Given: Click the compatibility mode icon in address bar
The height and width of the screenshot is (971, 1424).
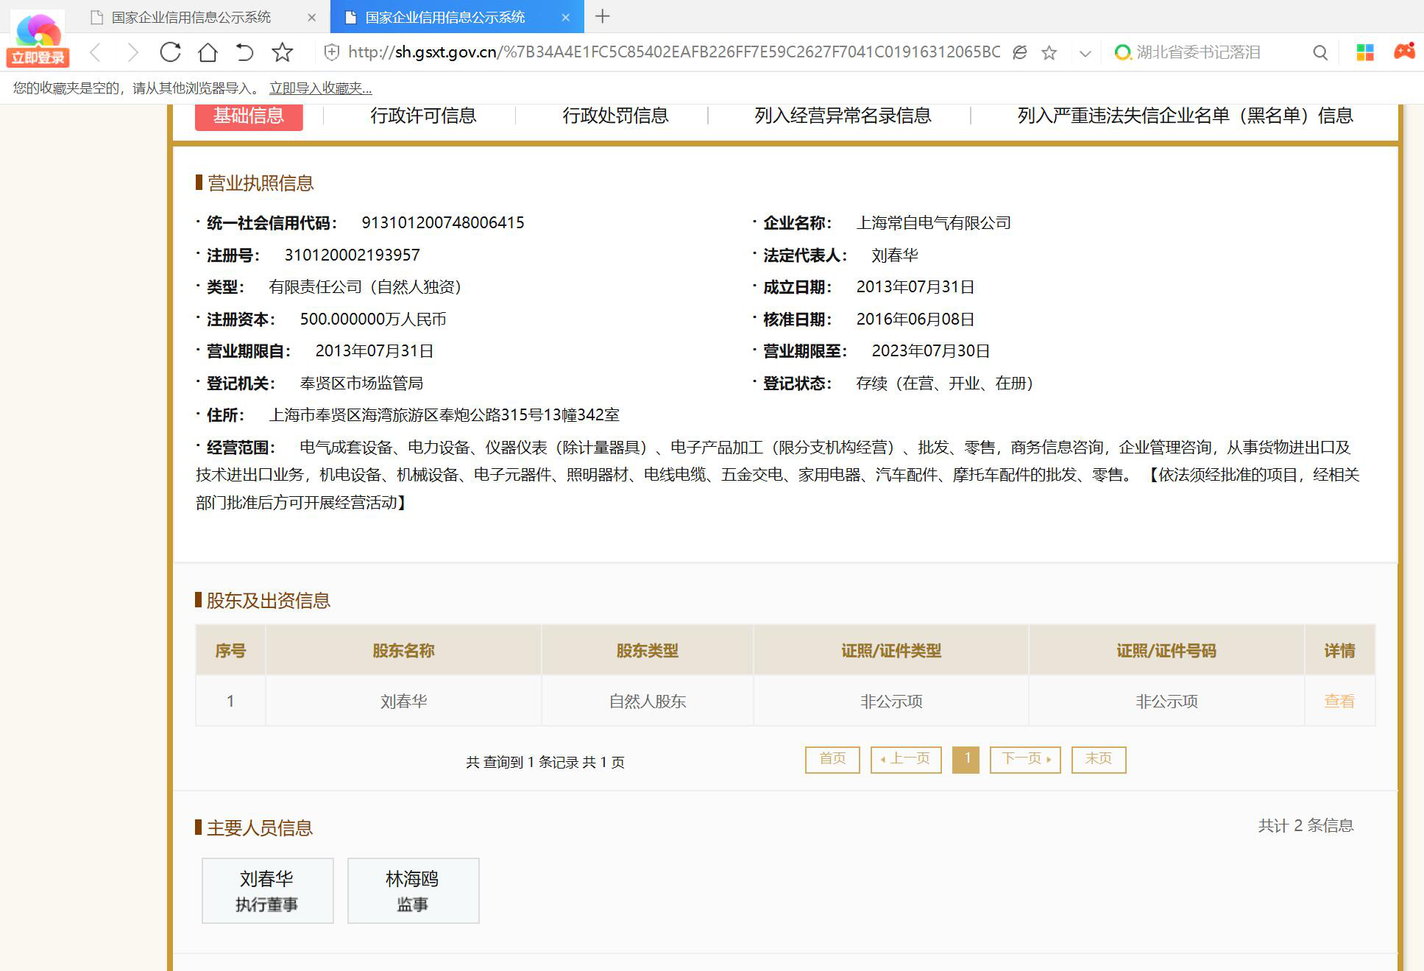Looking at the screenshot, I should pos(1020,52).
